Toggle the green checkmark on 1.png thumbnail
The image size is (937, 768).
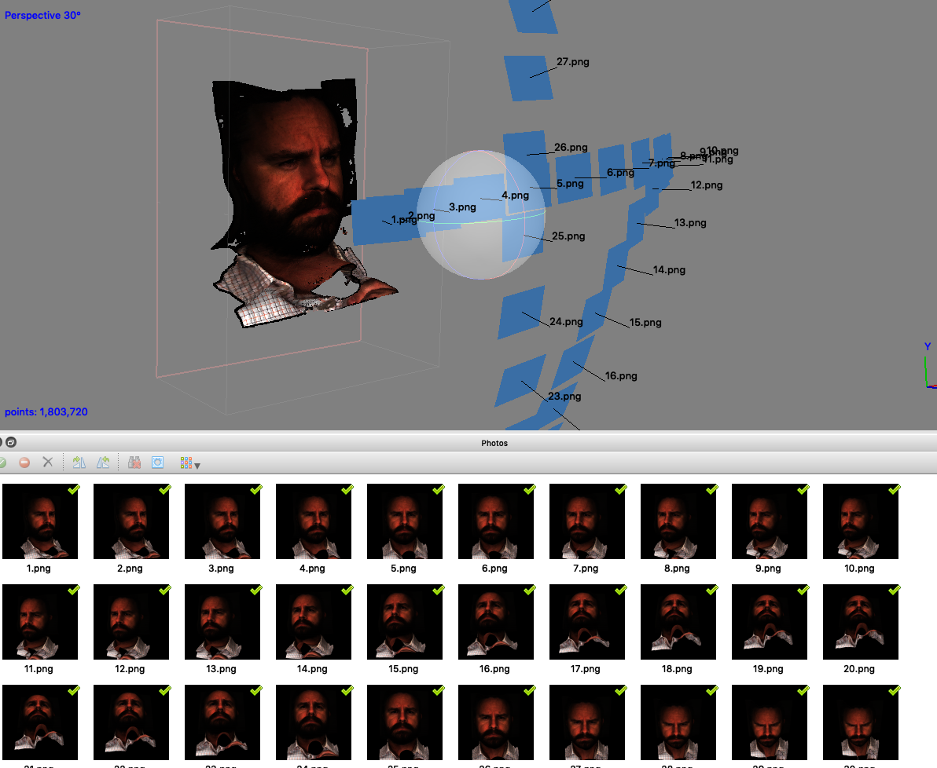click(73, 490)
